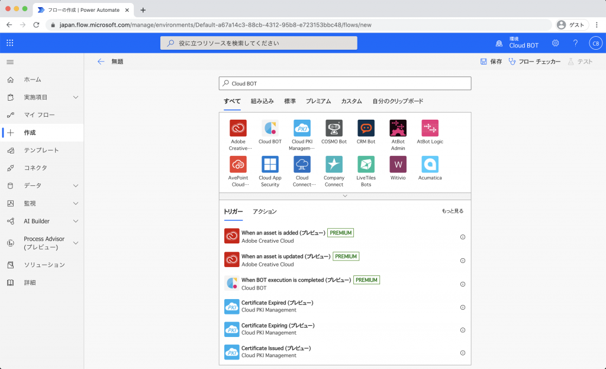This screenshot has width=606, height=369.
Task: Open the settings gear icon
Action: pyautogui.click(x=555, y=43)
